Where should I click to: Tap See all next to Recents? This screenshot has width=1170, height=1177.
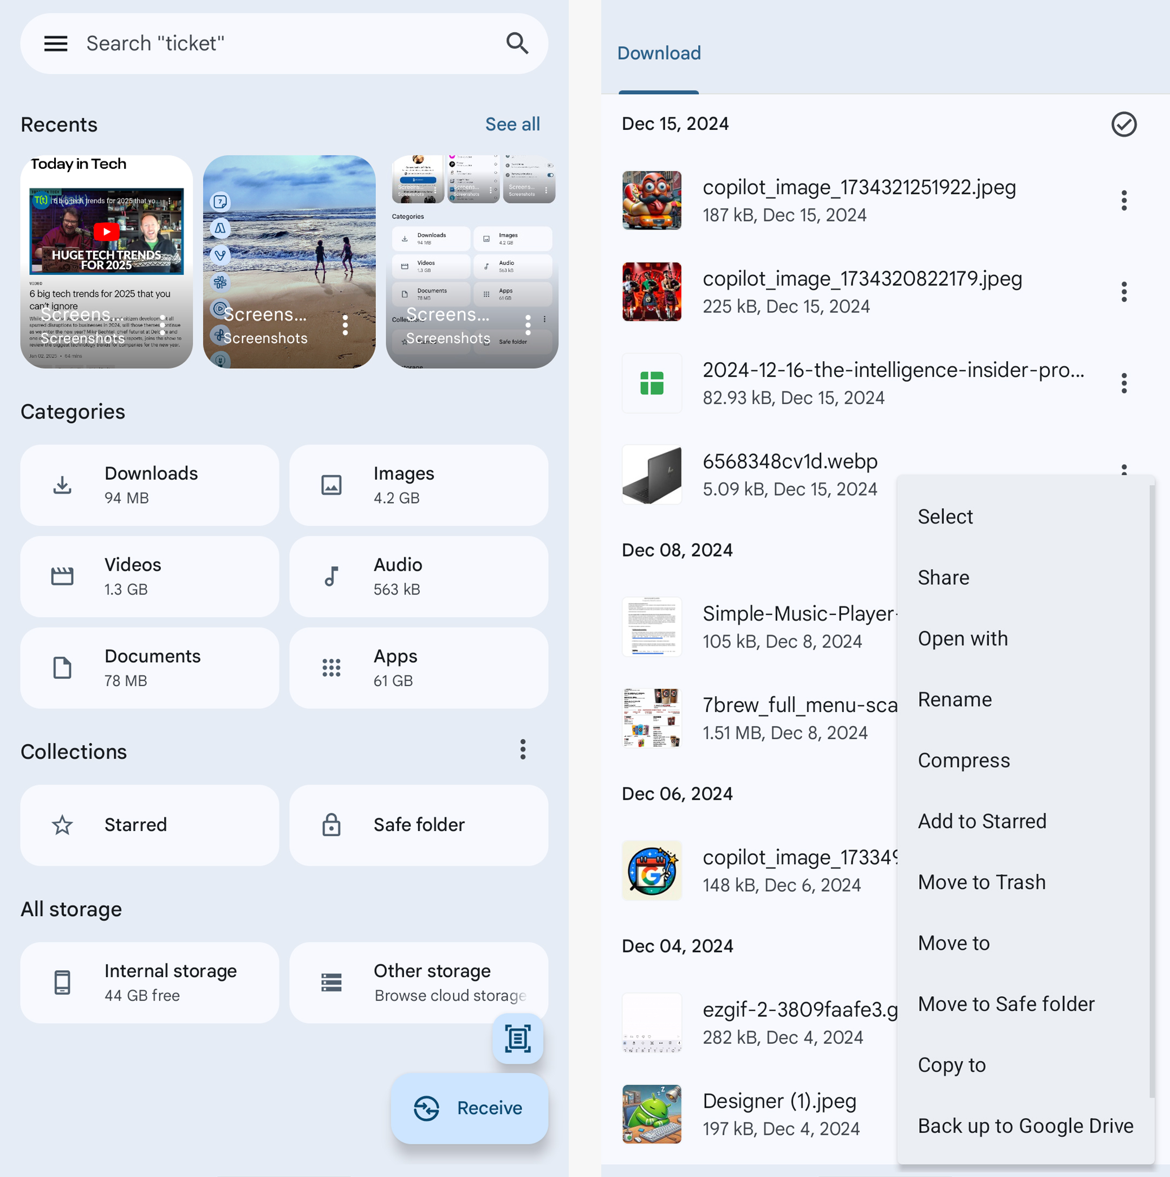[512, 123]
